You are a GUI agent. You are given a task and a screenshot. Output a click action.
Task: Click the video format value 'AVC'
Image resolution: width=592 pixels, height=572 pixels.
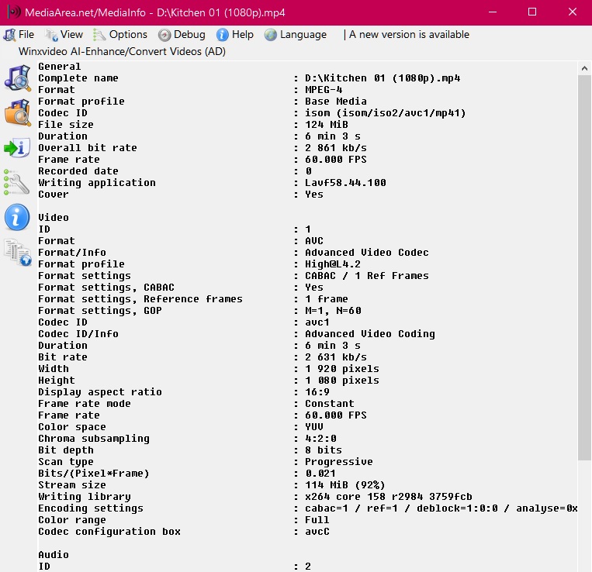click(314, 241)
